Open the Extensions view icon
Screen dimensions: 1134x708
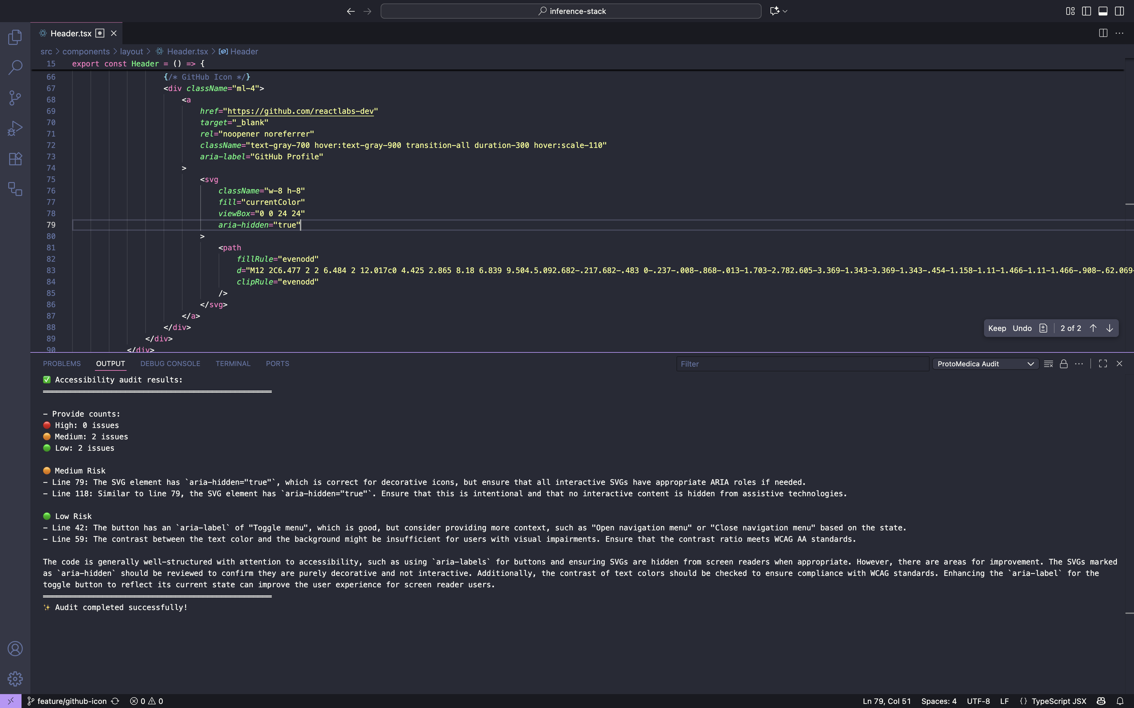coord(15,159)
